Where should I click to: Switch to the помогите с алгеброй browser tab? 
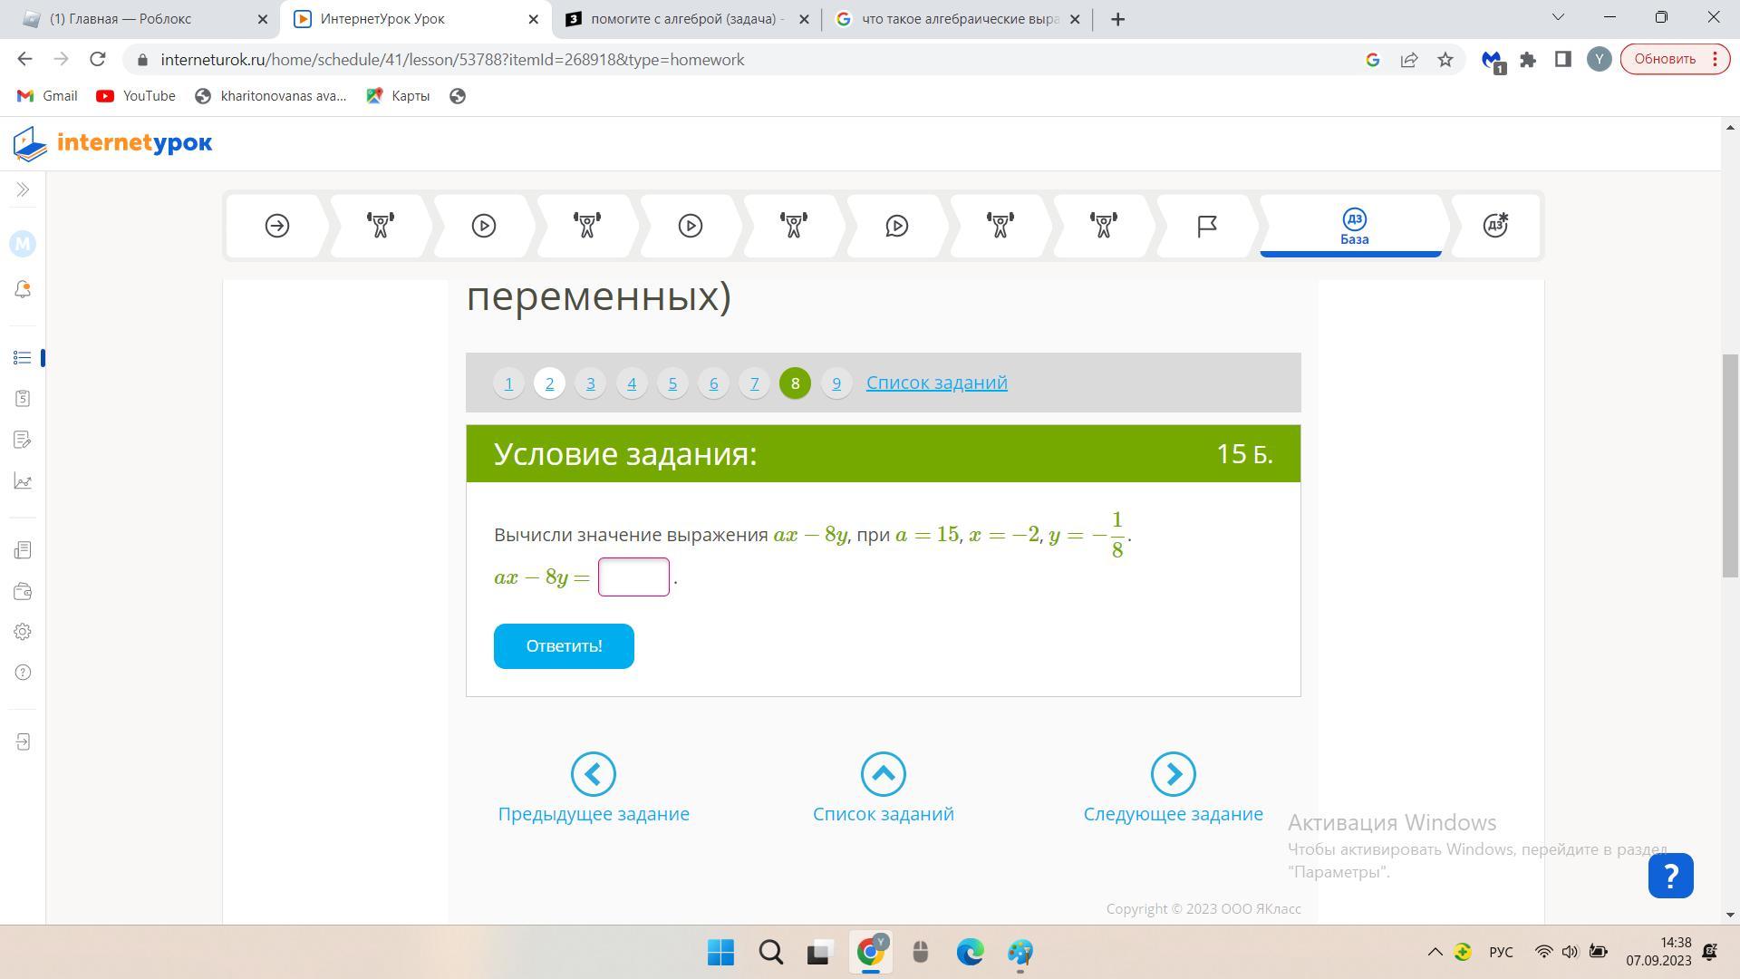tap(685, 19)
